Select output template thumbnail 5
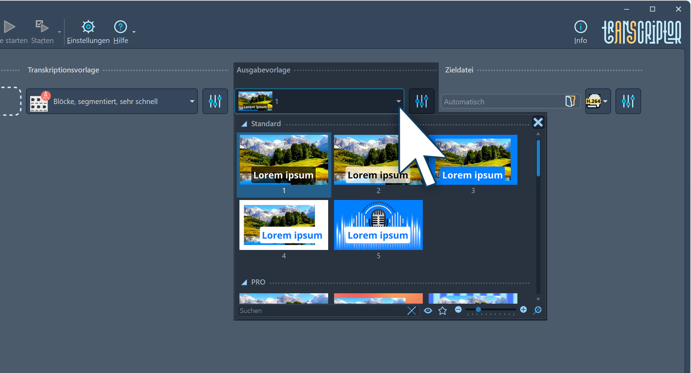691x373 pixels. (378, 225)
